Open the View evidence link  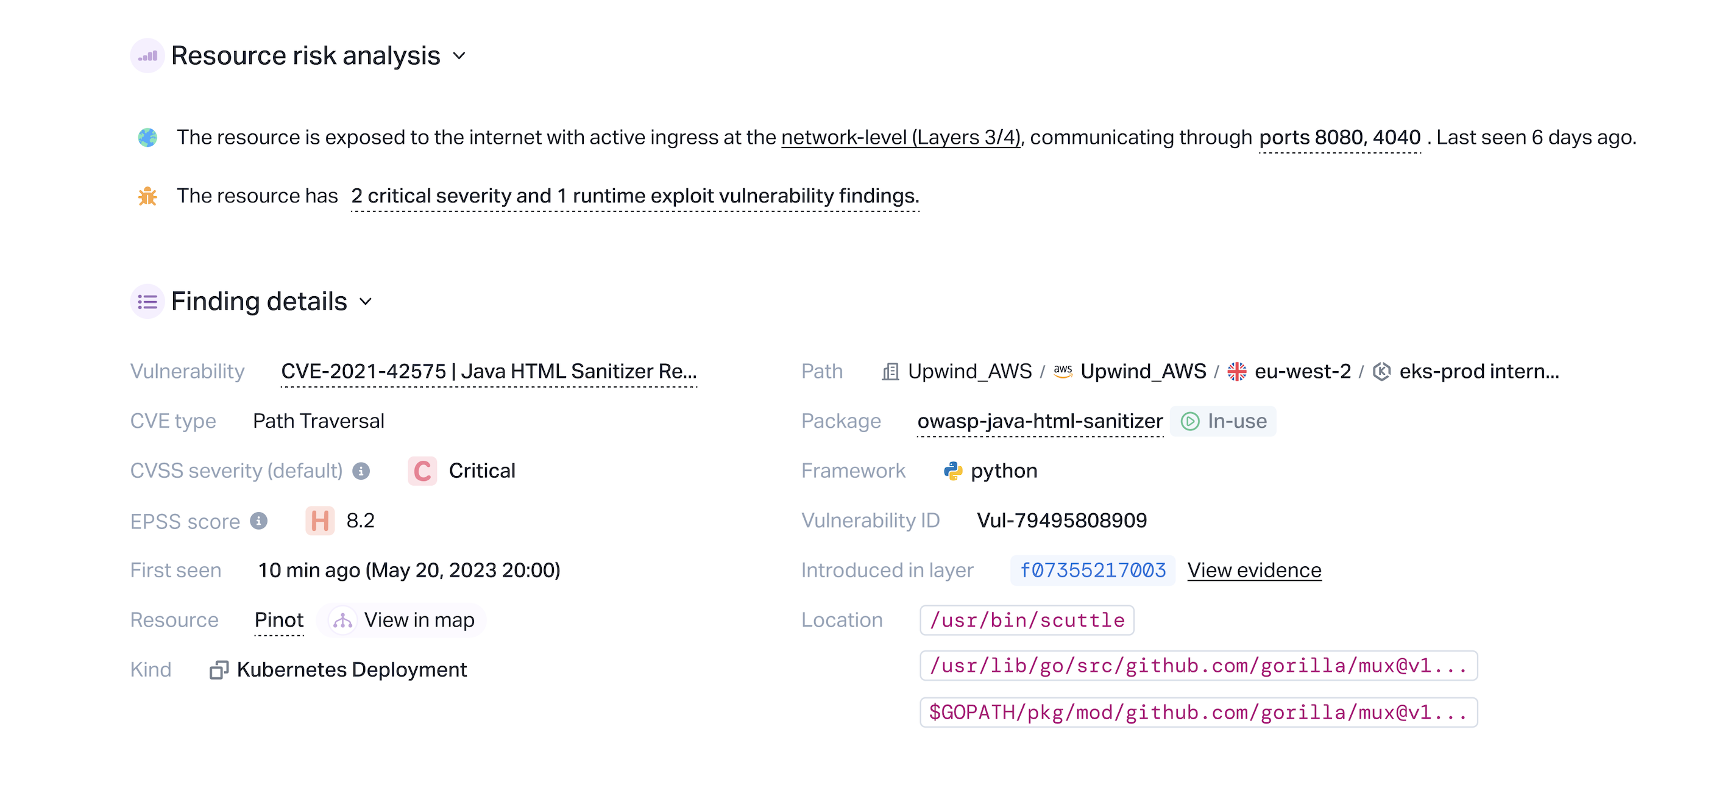coord(1254,569)
